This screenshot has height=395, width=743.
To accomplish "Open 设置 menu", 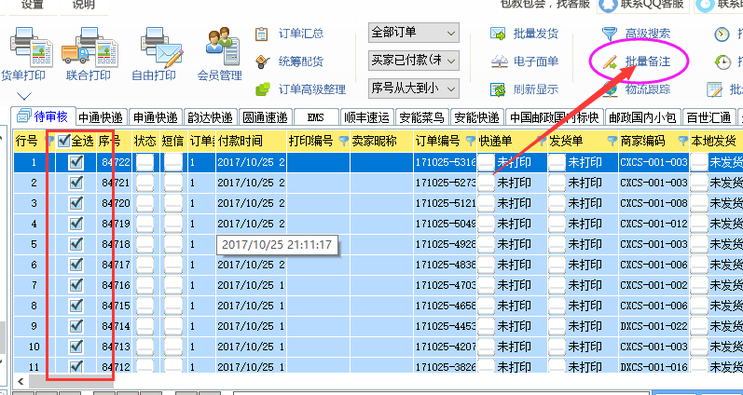I will pyautogui.click(x=33, y=5).
